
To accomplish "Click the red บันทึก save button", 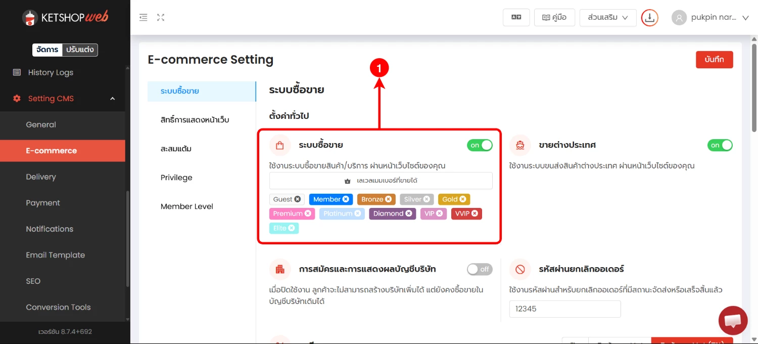I will click(x=714, y=59).
